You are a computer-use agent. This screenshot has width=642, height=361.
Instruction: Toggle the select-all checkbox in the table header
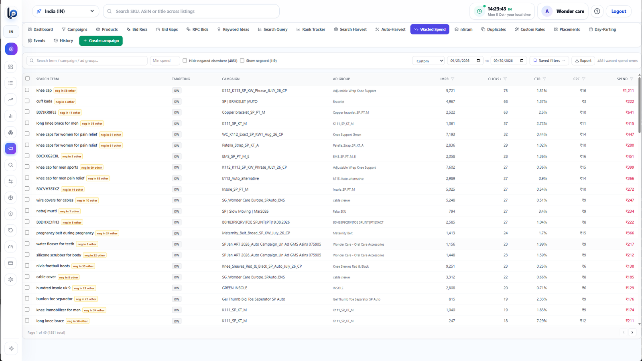point(27,79)
